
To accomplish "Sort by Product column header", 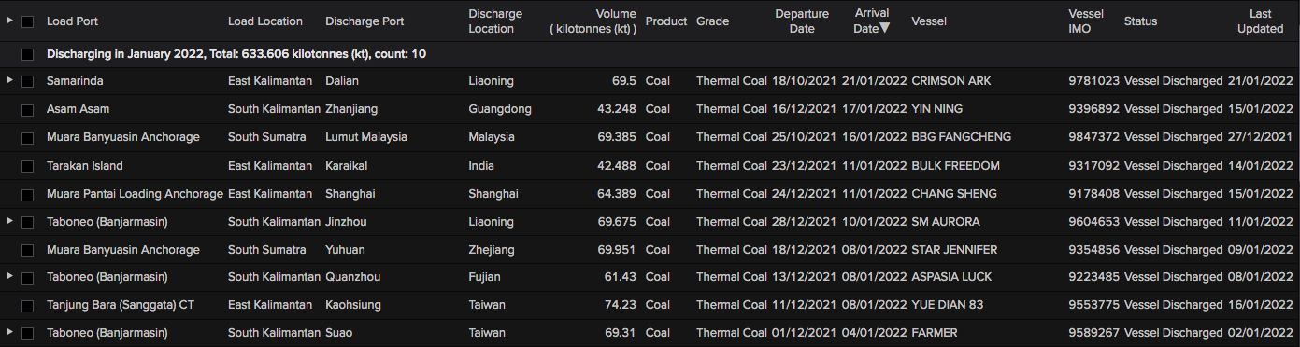I will [x=666, y=21].
